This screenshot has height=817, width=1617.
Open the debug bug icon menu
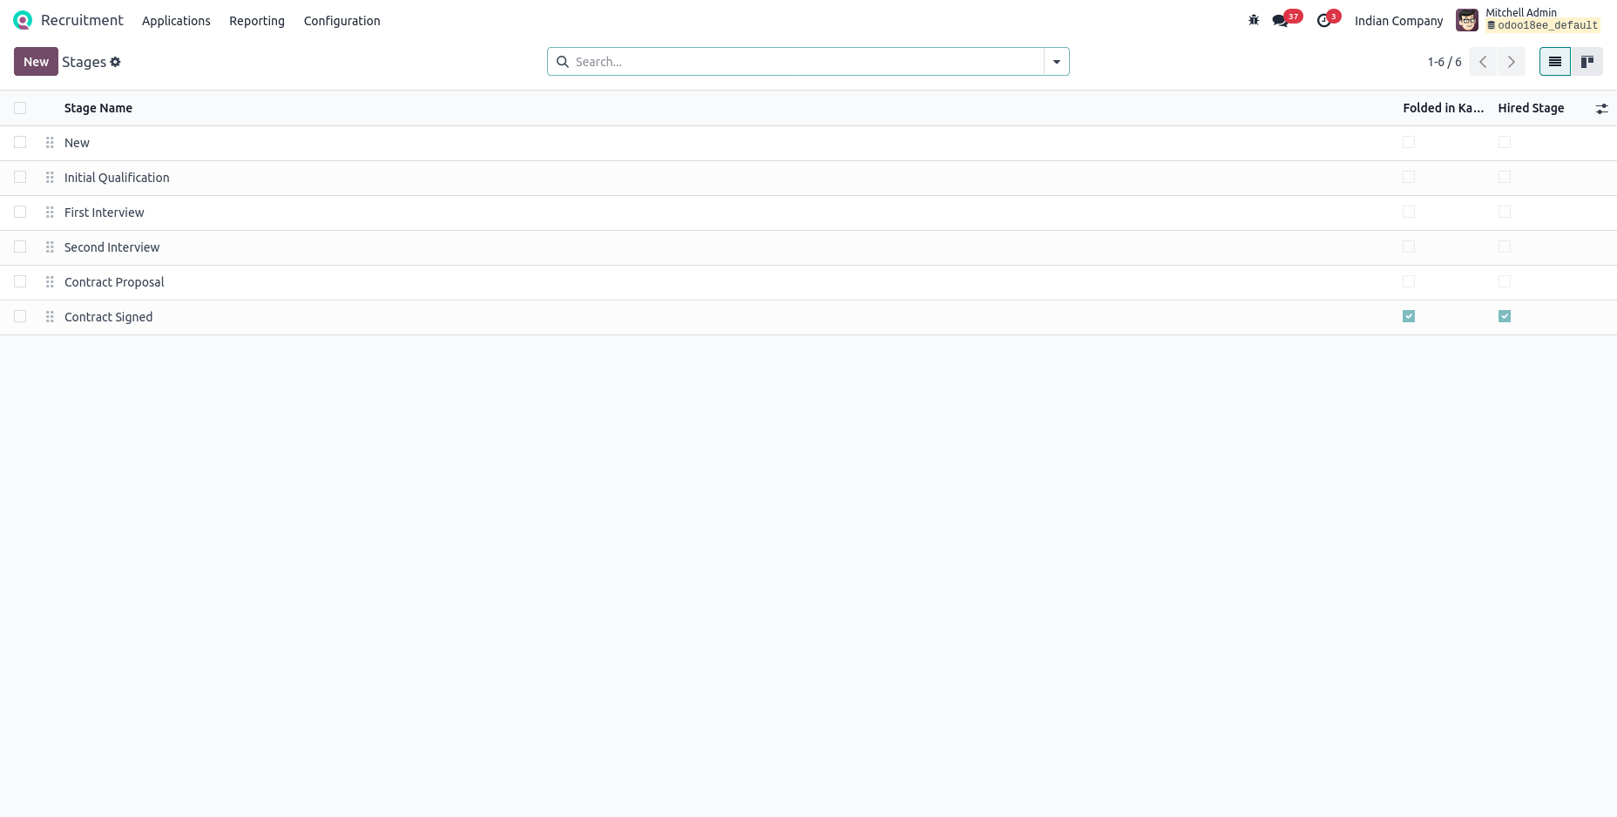coord(1254,20)
